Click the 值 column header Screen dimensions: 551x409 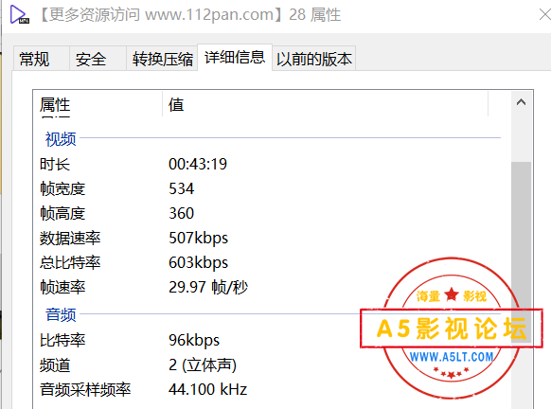[x=325, y=104]
